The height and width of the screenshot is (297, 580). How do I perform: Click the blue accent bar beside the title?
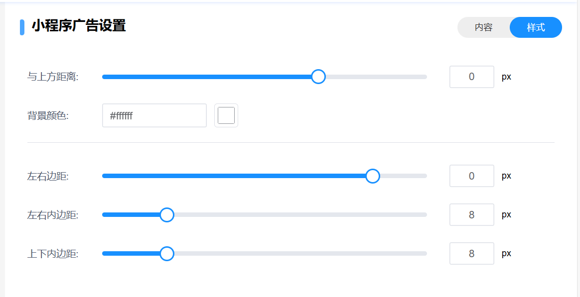(22, 27)
